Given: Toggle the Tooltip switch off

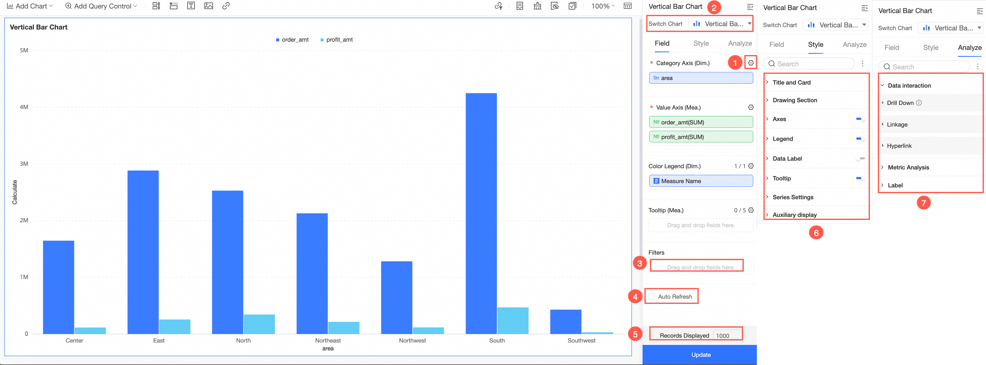Looking at the screenshot, I should [860, 179].
